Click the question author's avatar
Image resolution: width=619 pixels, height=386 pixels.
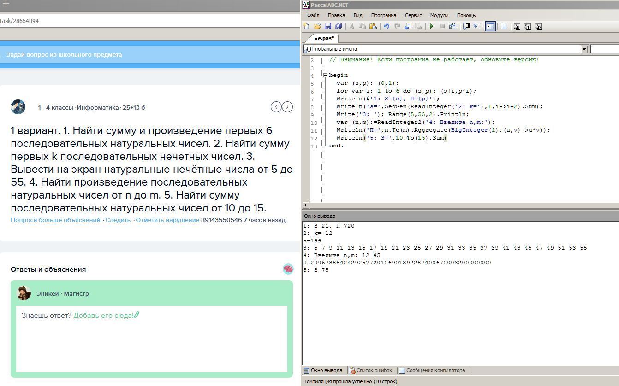18,107
